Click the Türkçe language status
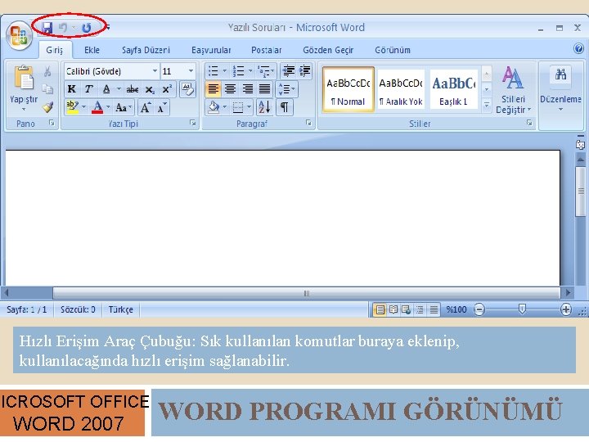 tap(120, 309)
